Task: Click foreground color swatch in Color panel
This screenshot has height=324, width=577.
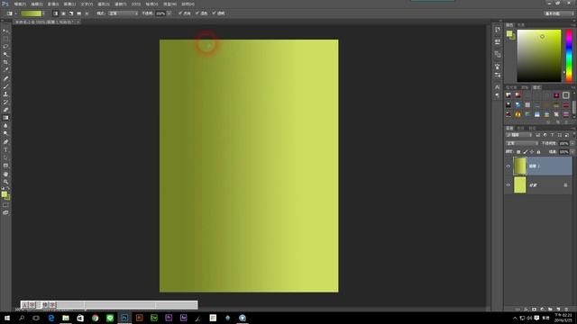Action: (509, 33)
